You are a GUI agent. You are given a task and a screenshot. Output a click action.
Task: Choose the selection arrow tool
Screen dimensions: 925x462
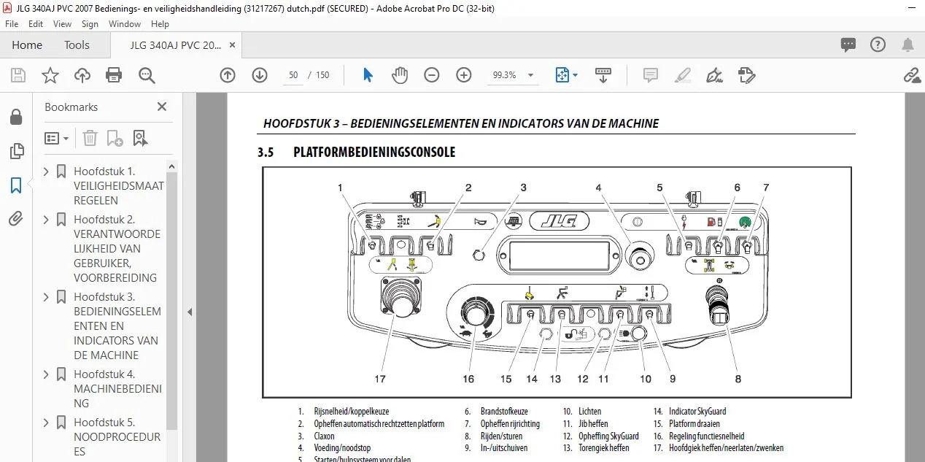[x=368, y=75]
